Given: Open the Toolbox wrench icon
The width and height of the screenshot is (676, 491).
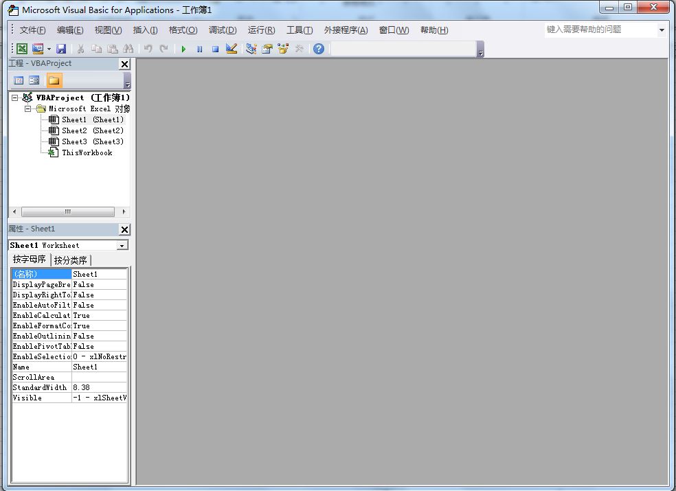Looking at the screenshot, I should [x=300, y=49].
